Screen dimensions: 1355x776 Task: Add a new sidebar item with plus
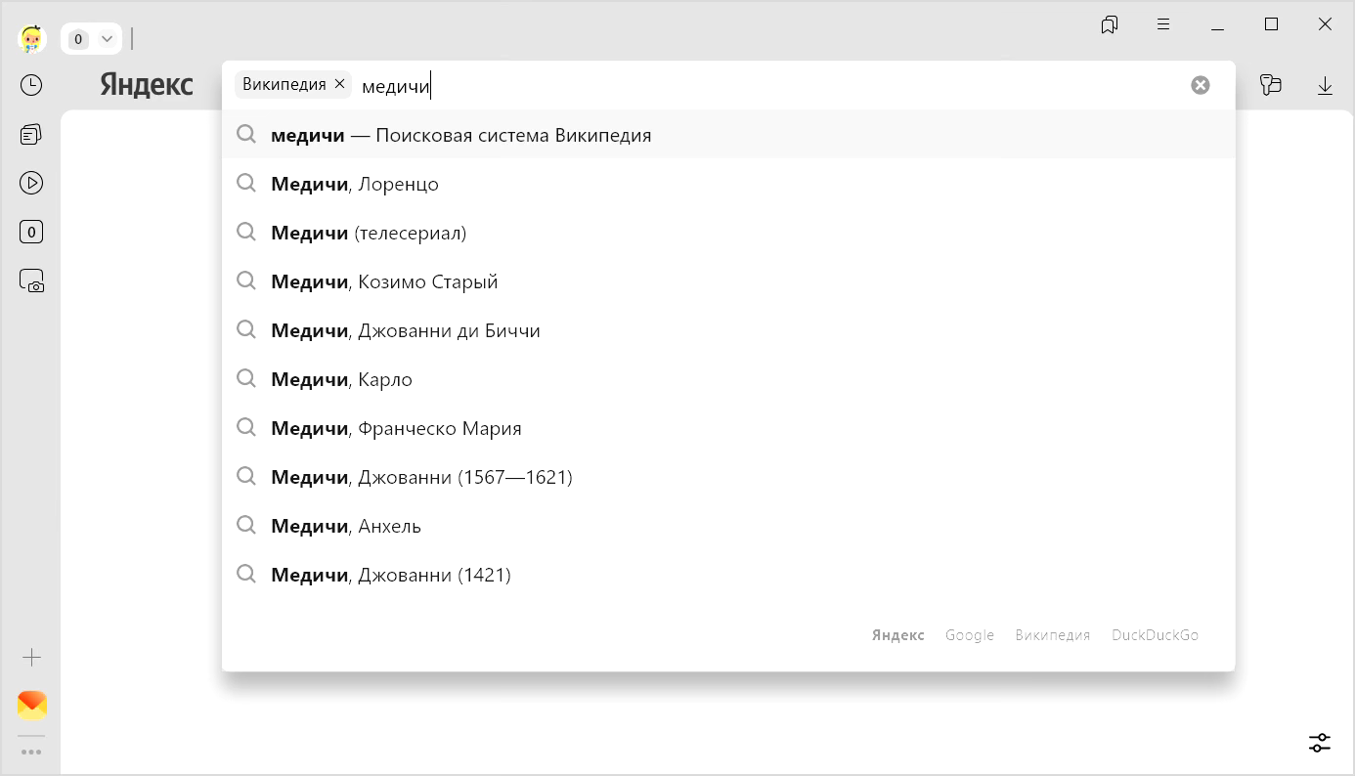(x=31, y=658)
